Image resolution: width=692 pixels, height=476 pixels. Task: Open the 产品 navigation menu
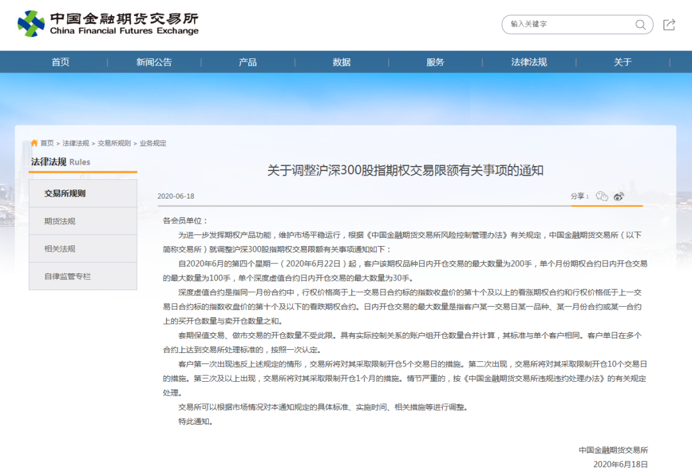point(247,62)
